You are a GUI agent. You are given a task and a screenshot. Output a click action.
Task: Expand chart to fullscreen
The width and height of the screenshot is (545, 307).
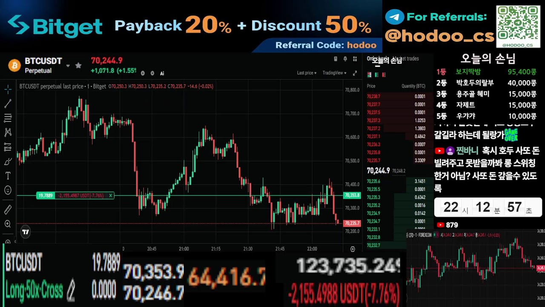355,73
